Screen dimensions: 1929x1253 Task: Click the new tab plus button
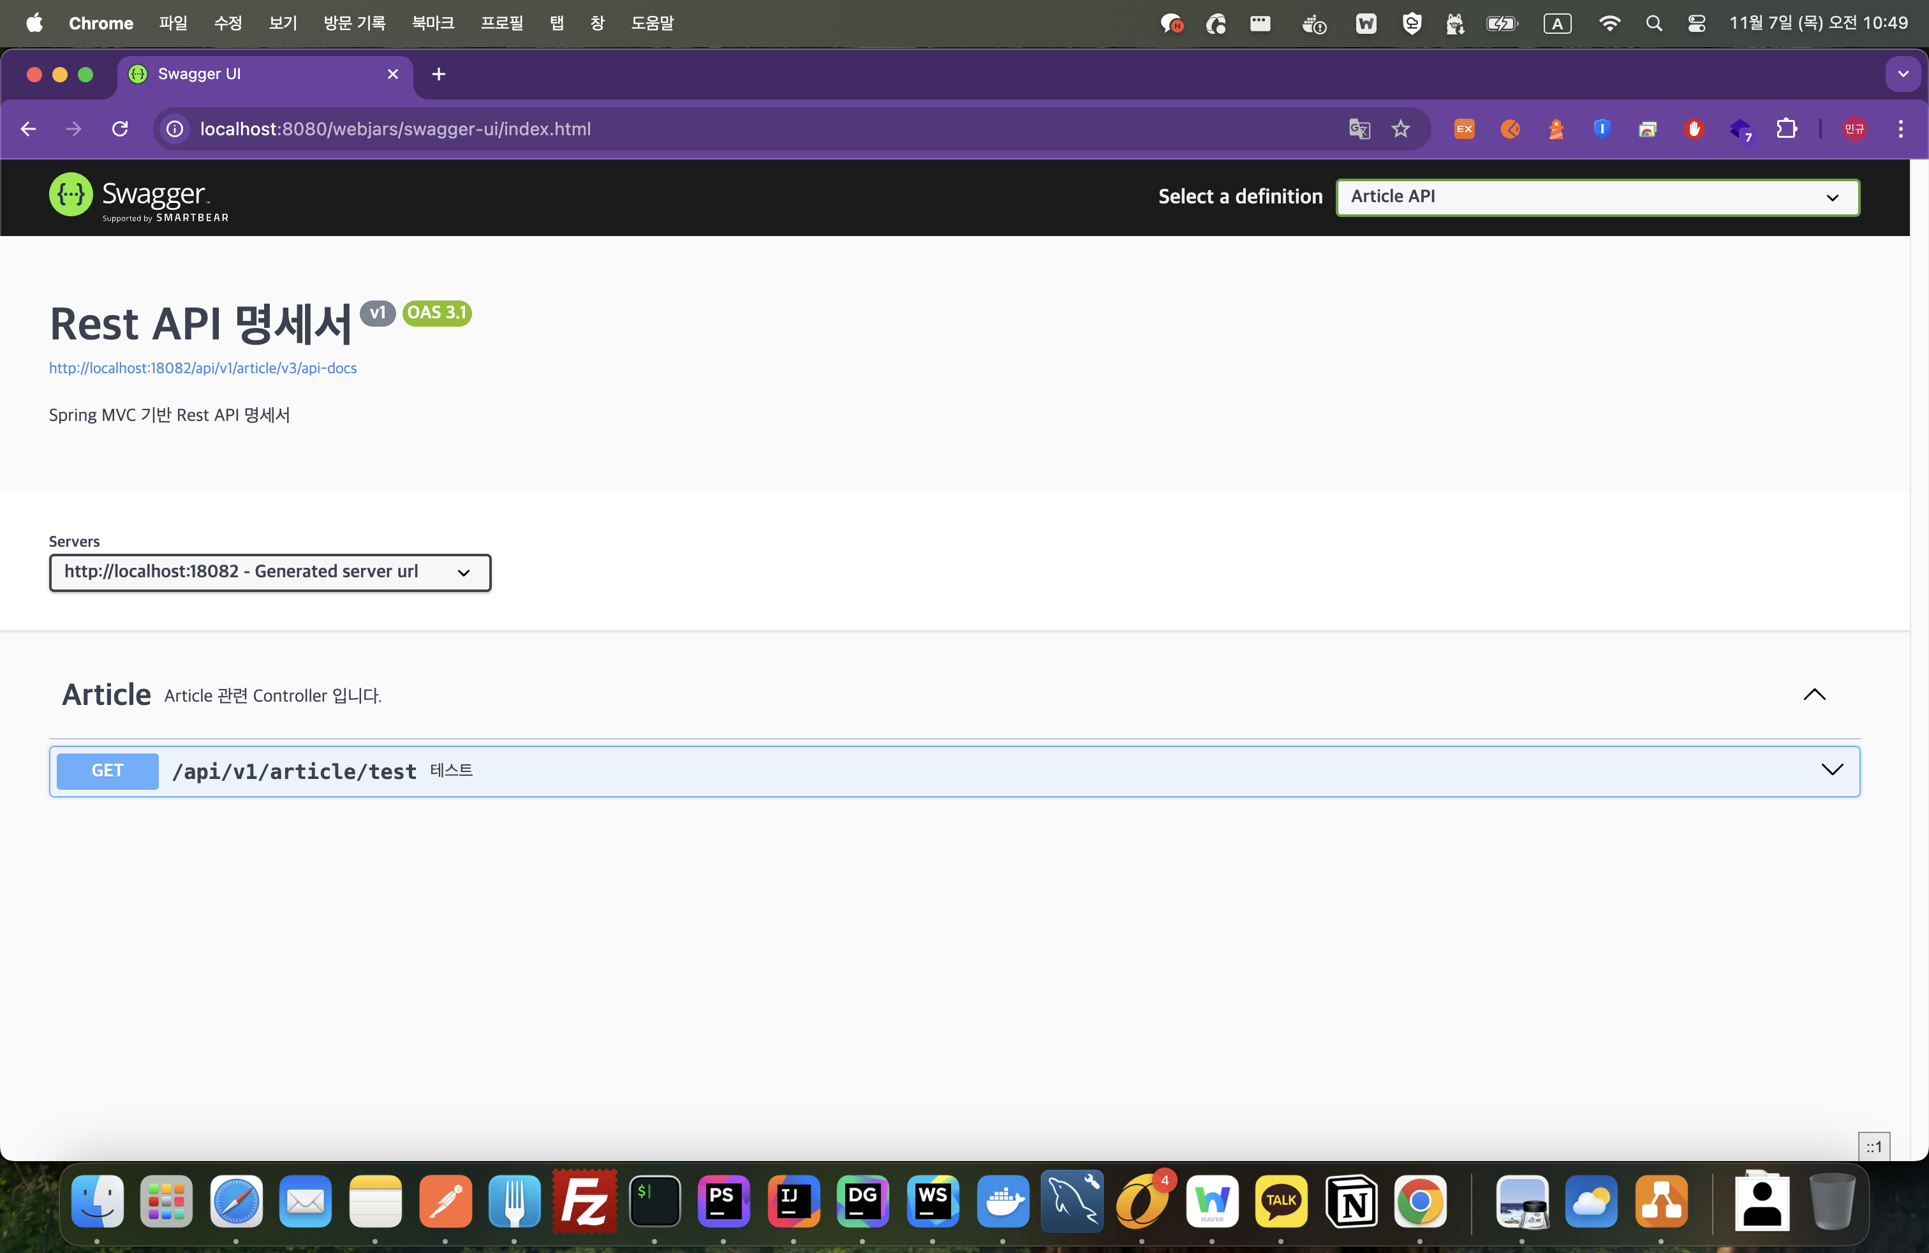tap(438, 74)
